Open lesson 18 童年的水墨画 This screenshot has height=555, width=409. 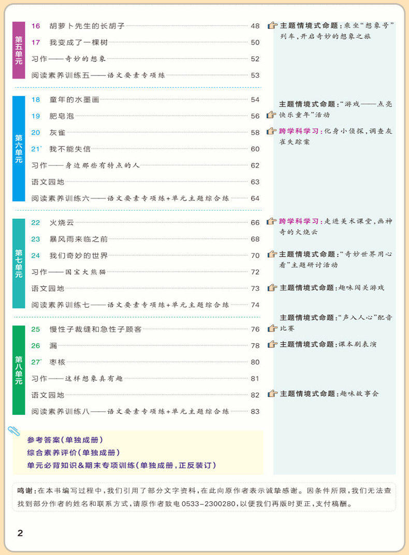click(145, 100)
